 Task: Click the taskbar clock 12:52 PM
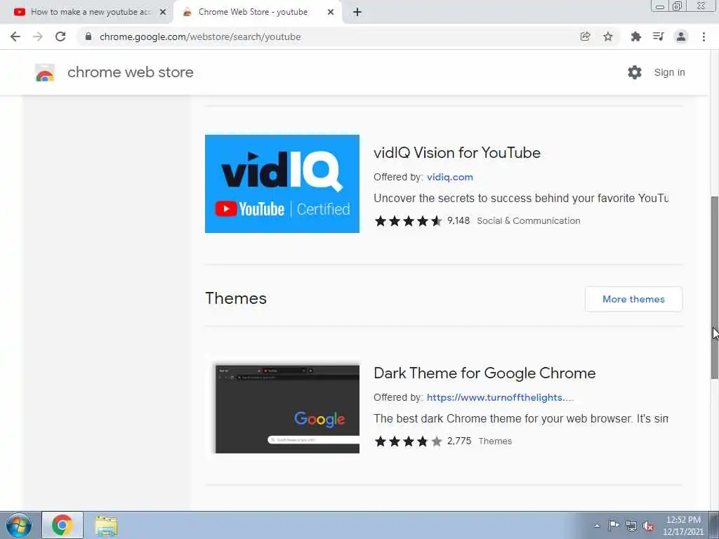point(683,520)
